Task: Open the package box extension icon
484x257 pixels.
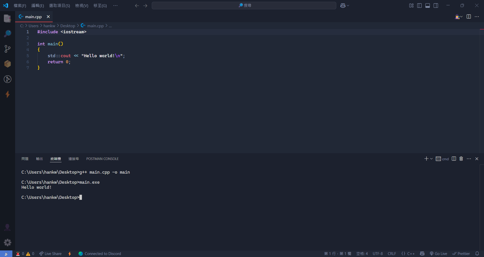Action: 8,64
